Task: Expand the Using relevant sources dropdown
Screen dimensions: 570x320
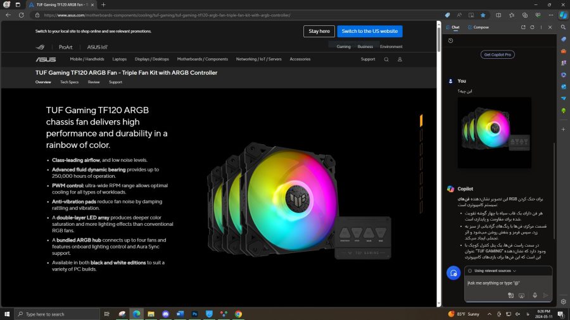Action: coord(493,271)
